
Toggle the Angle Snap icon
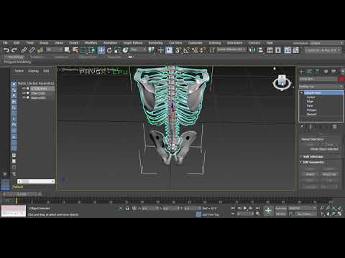coord(186,50)
